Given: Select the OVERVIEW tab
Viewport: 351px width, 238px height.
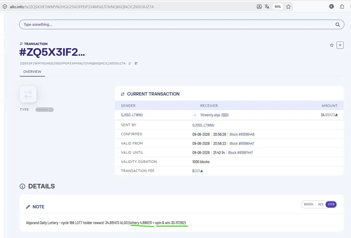Looking at the screenshot, I should [32, 72].
